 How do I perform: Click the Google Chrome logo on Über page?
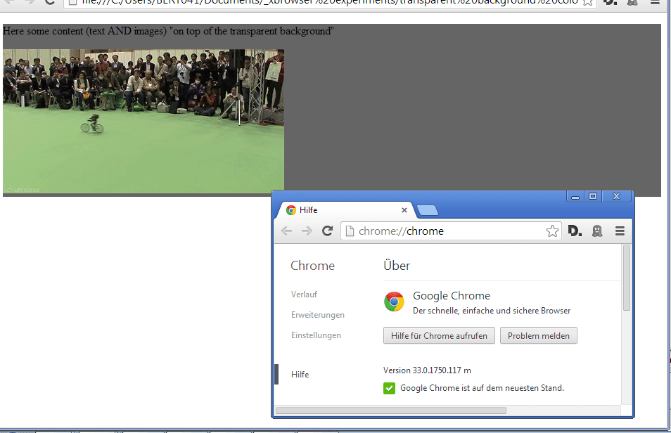point(394,302)
